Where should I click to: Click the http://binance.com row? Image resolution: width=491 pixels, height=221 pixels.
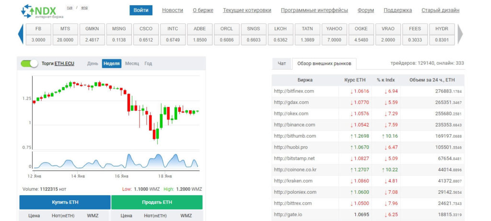pyautogui.click(x=368, y=125)
